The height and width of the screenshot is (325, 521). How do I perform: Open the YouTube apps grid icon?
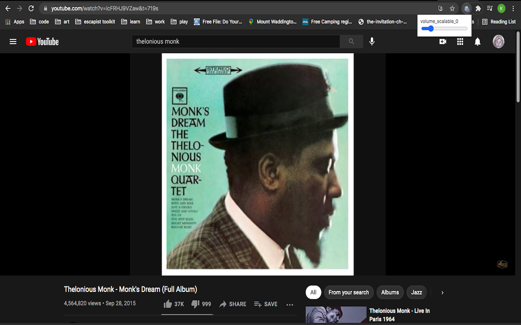pyautogui.click(x=460, y=41)
